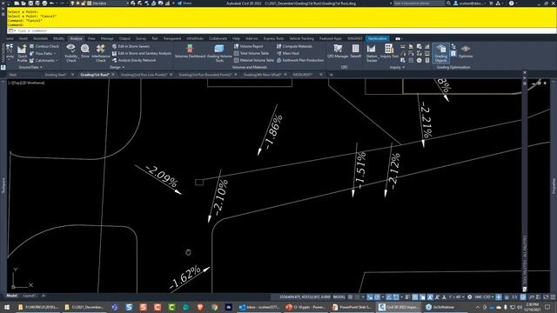Open the Collaborate ribbon tab

click(x=218, y=38)
